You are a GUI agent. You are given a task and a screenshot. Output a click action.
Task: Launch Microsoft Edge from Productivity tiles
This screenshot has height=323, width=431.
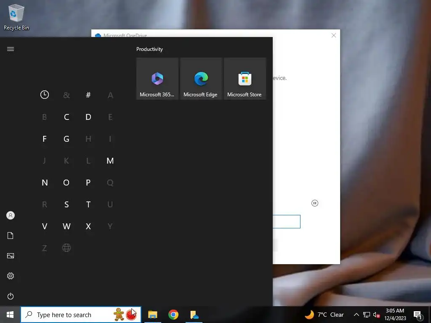click(x=201, y=79)
